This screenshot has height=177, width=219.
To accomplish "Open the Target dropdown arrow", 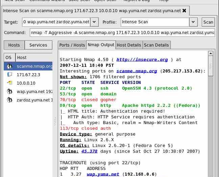I will [94, 22].
